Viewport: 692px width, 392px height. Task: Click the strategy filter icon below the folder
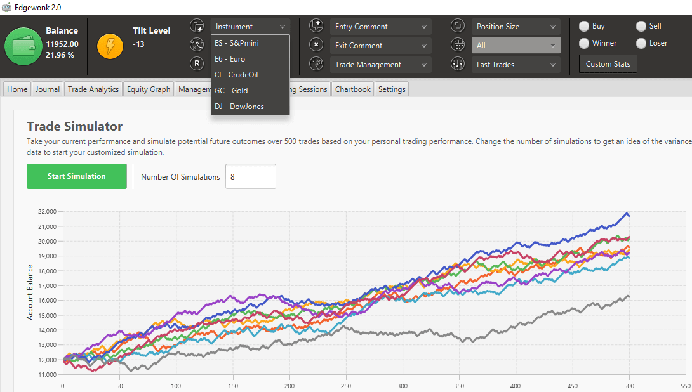click(197, 44)
